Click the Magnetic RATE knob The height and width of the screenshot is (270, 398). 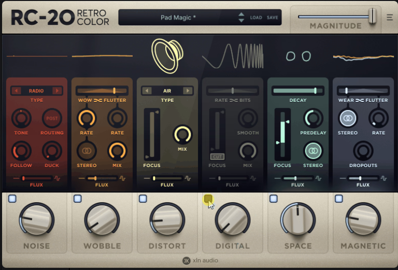[378, 118]
